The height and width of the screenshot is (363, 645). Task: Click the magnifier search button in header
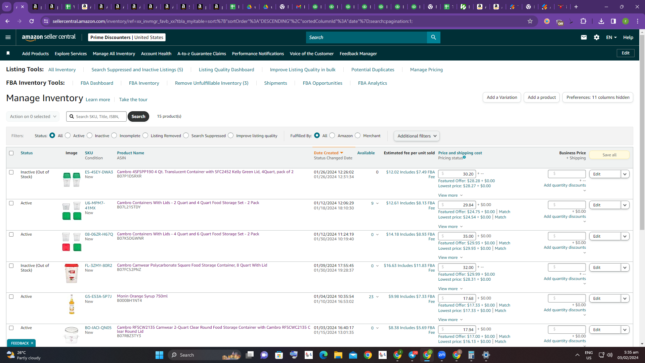coord(433,37)
